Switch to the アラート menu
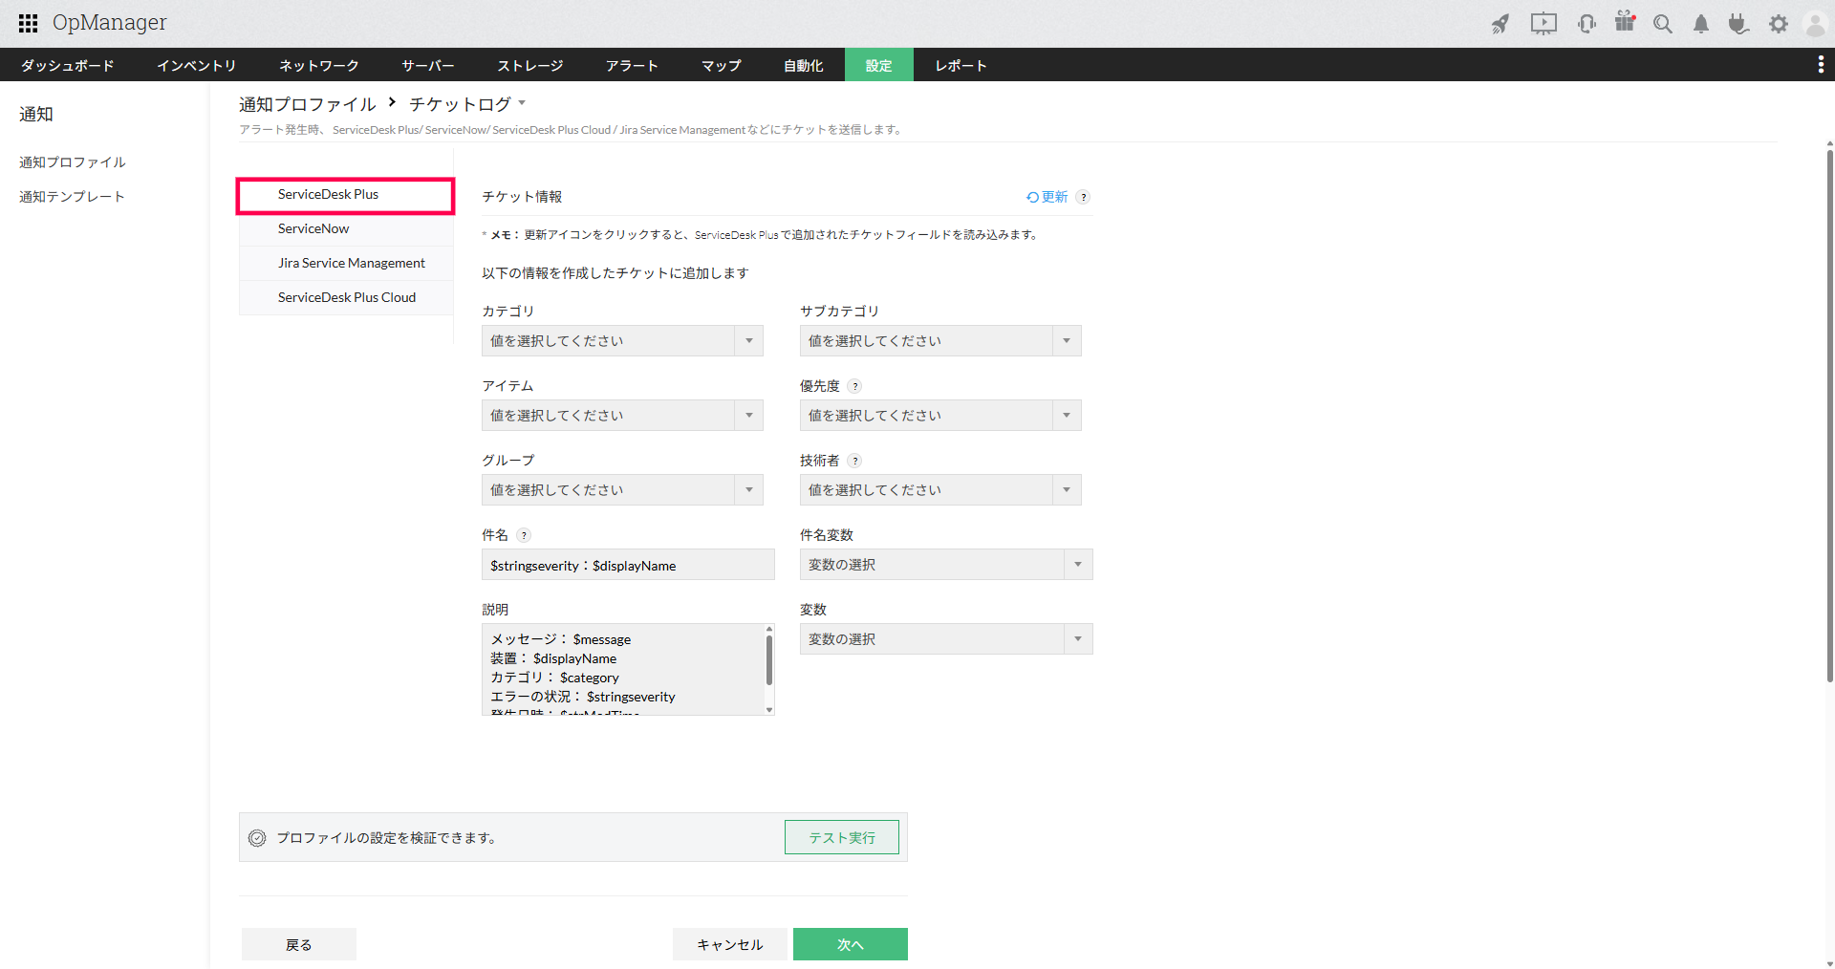The width and height of the screenshot is (1835, 969). pos(633,65)
